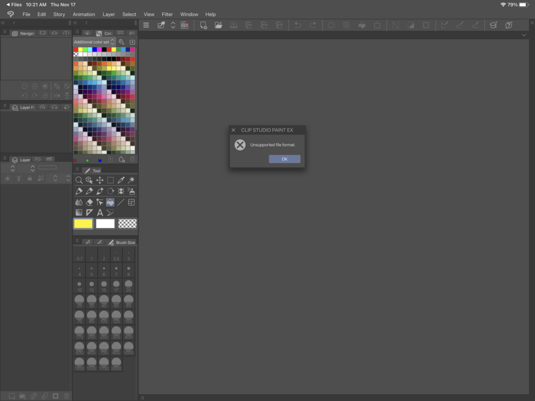Select the Auto Select wand tool
Viewport: 535px width, 401px height.
133,180
